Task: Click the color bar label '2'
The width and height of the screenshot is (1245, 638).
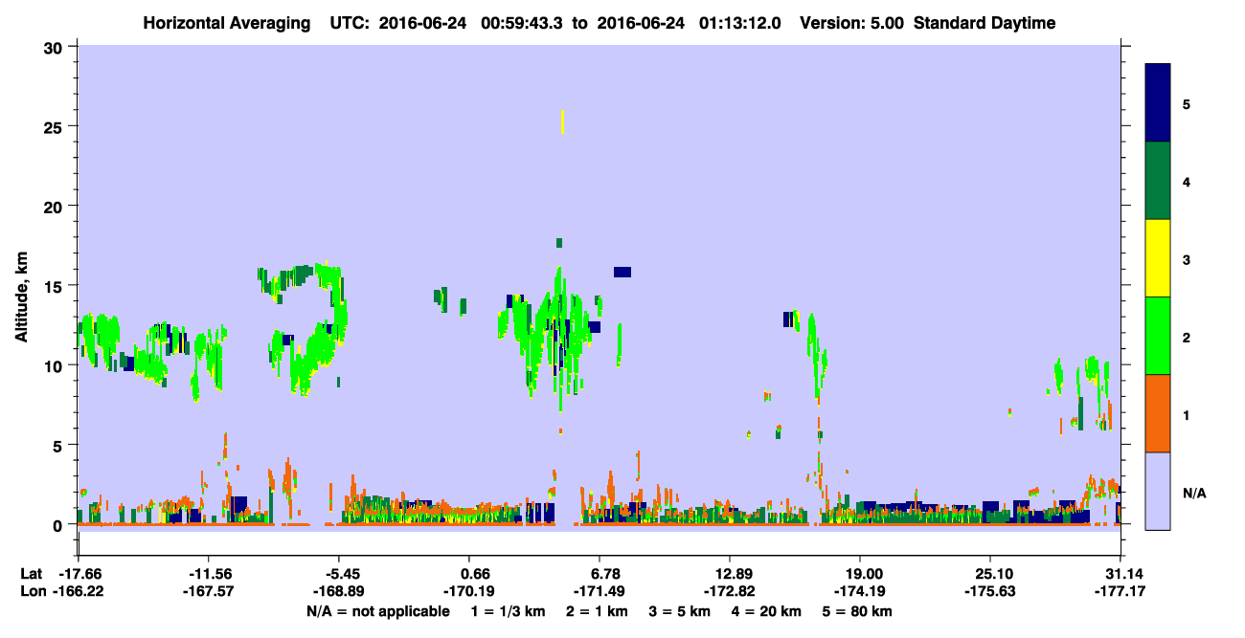Action: pyautogui.click(x=1187, y=336)
